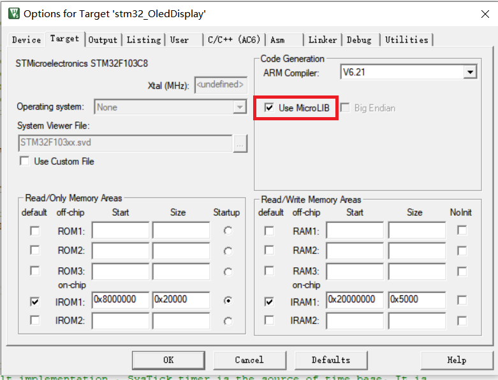
Task: Click the RAM3 Start address field
Action: pyautogui.click(x=355, y=271)
